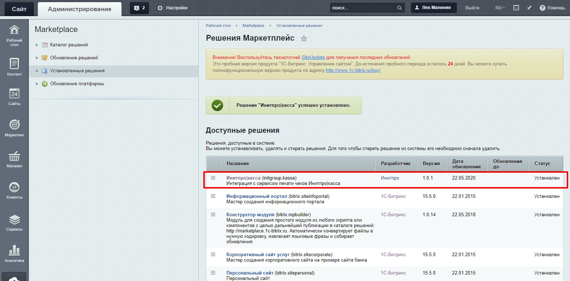Follow the SiteUpdate link

pos(313,58)
